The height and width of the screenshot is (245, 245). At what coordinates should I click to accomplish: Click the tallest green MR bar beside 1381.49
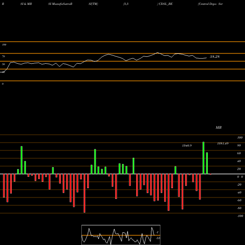[x=203, y=158]
